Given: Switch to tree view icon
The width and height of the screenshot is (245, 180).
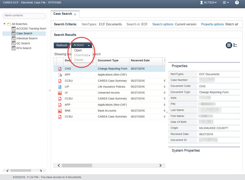Looking at the screenshot, I should pyautogui.click(x=235, y=45).
